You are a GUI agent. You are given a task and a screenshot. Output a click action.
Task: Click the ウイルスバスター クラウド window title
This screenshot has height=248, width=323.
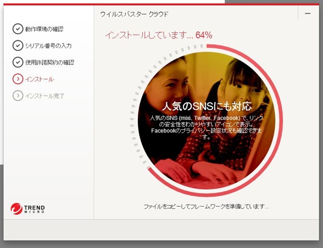coord(134,14)
